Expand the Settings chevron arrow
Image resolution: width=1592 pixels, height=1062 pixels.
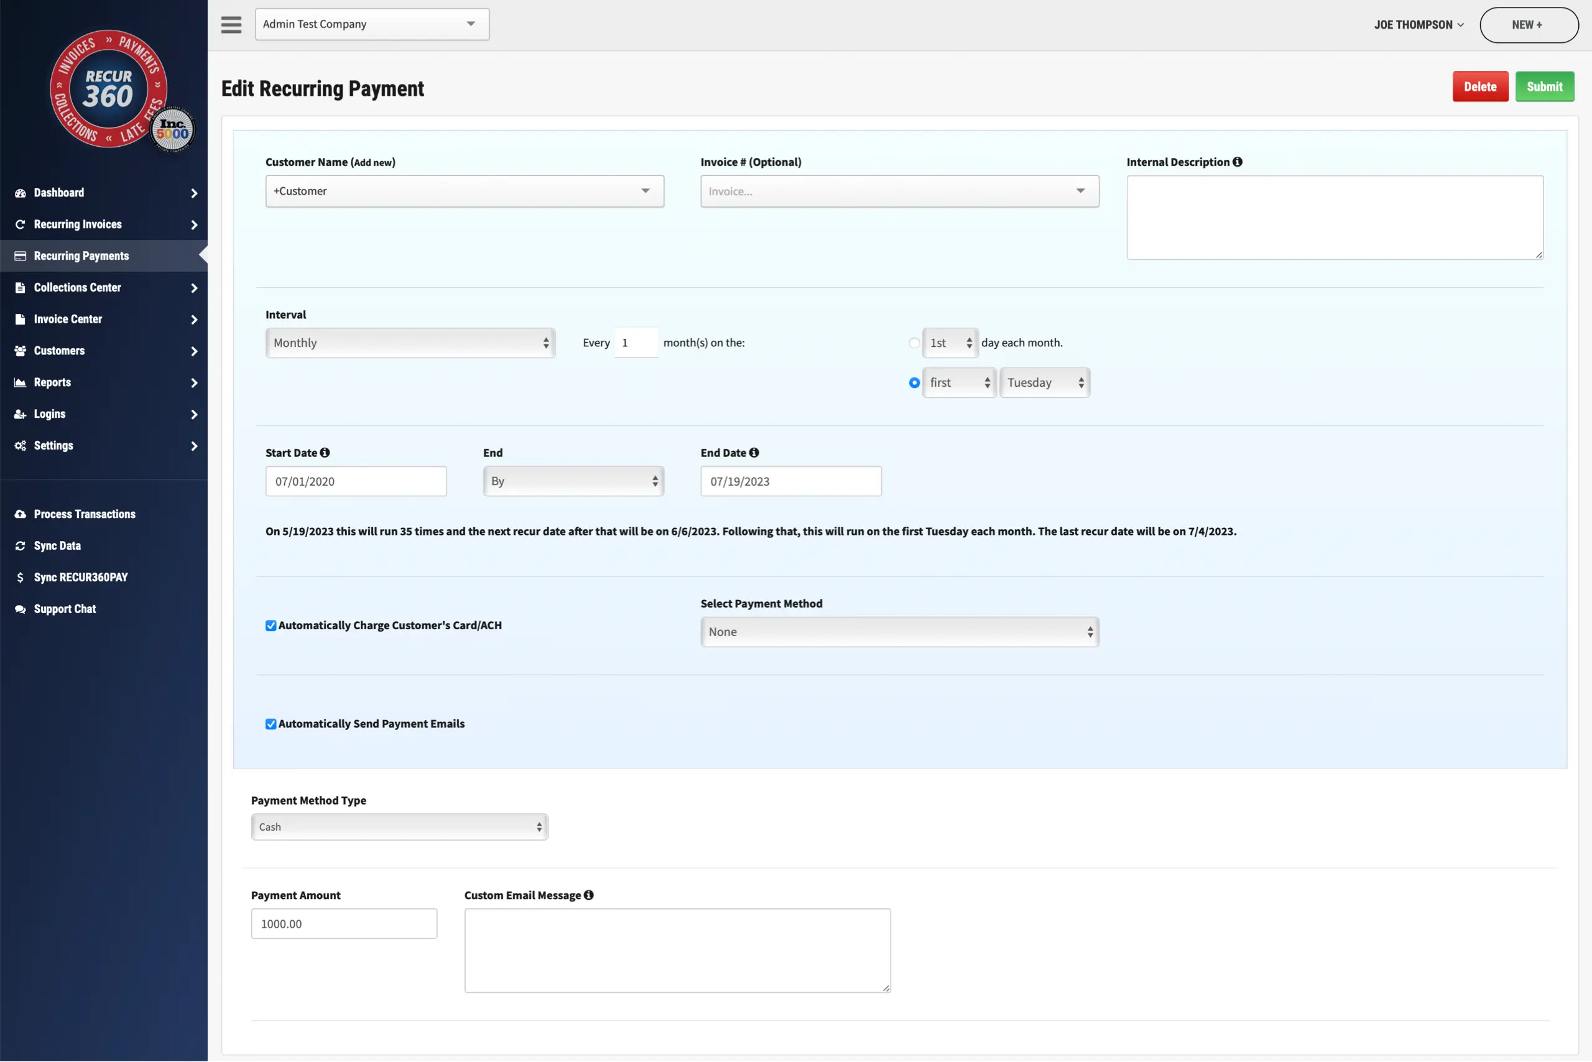(195, 446)
